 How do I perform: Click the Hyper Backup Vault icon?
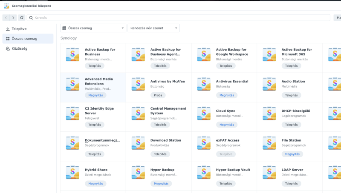pyautogui.click(x=204, y=173)
